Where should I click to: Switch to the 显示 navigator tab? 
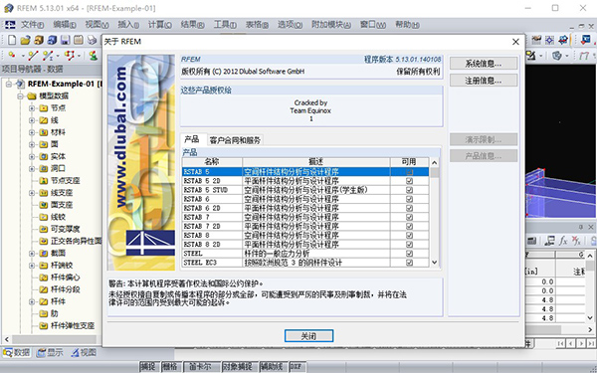pyautogui.click(x=50, y=353)
